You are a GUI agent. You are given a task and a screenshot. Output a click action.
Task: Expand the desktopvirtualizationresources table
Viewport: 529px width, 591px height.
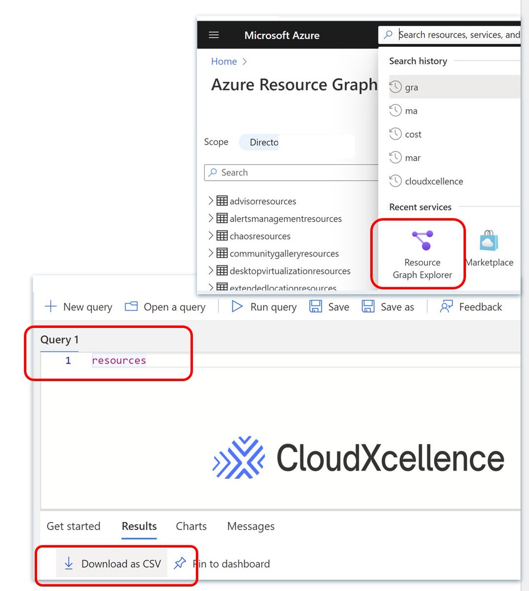point(211,270)
